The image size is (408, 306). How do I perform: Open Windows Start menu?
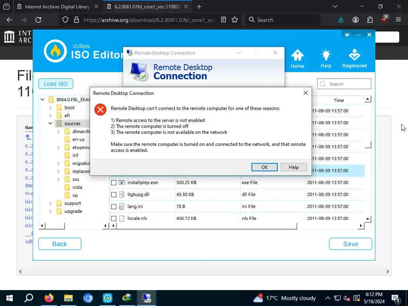click(10, 298)
